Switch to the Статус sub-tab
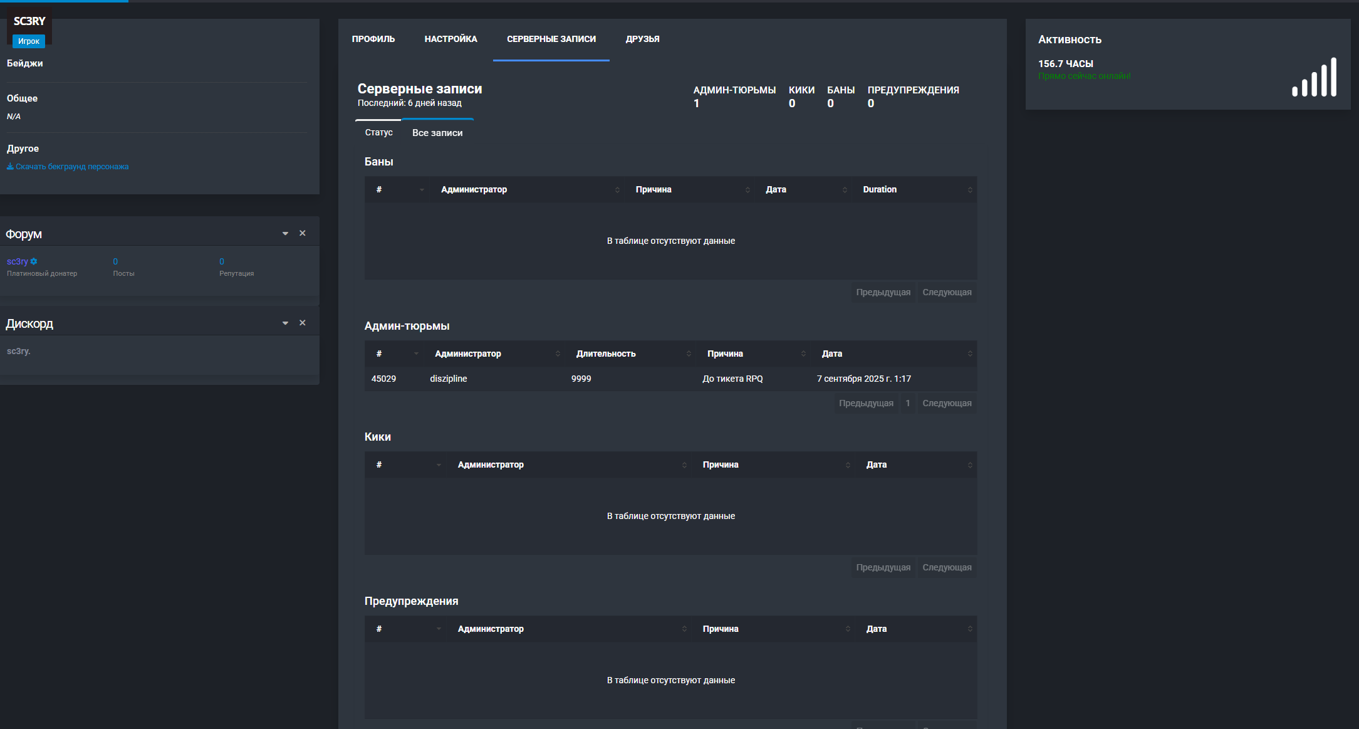Image resolution: width=1359 pixels, height=729 pixels. pos(378,132)
